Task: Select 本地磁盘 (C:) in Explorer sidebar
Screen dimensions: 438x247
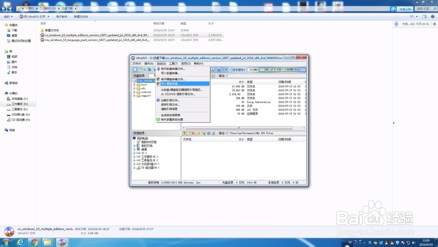Action: click(x=19, y=99)
